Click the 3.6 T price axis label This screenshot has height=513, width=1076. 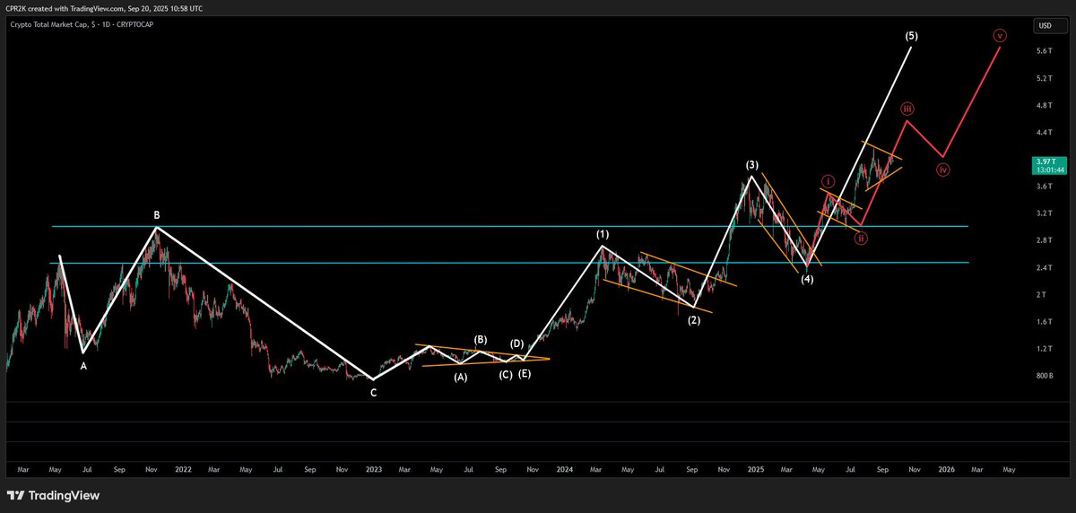pyautogui.click(x=1044, y=187)
